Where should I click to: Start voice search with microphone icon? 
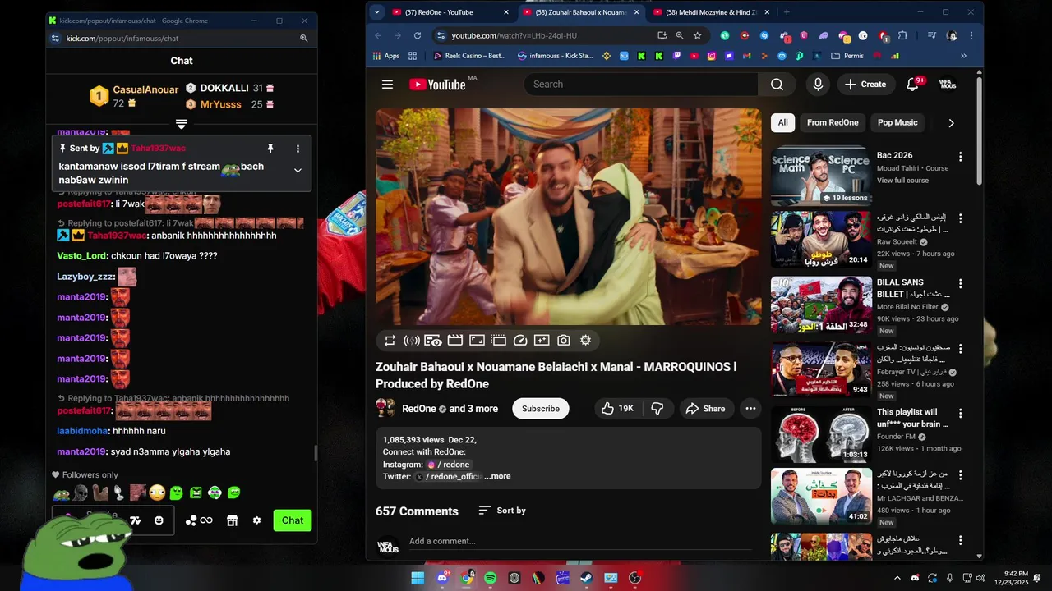point(818,85)
